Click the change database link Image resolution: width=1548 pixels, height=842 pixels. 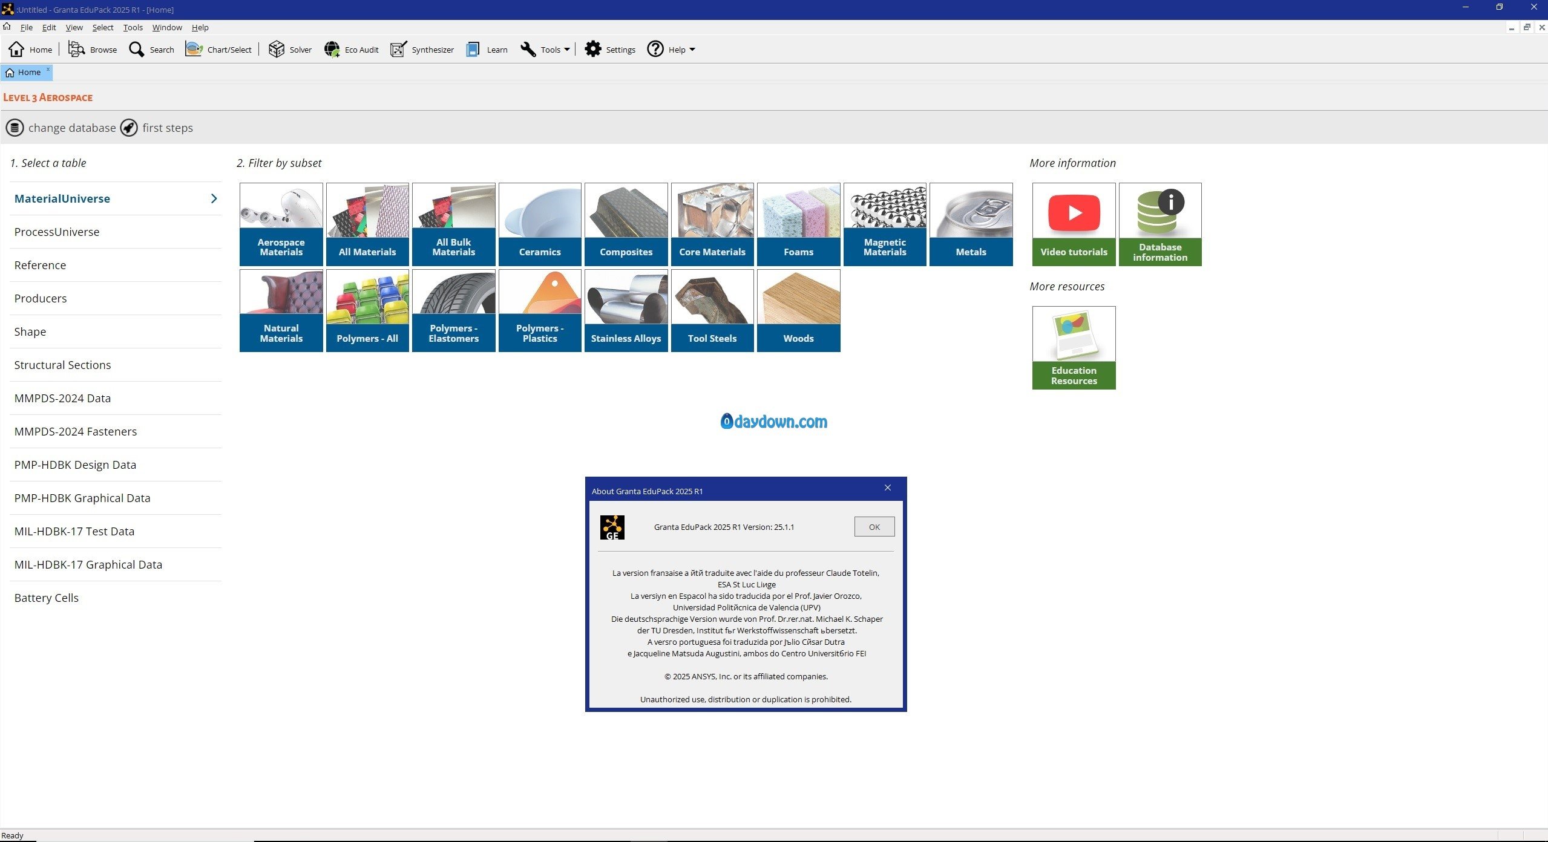tap(72, 128)
